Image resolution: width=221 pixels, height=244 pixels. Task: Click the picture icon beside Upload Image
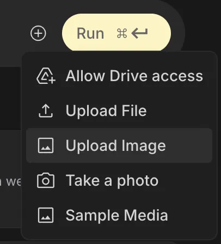(46, 145)
